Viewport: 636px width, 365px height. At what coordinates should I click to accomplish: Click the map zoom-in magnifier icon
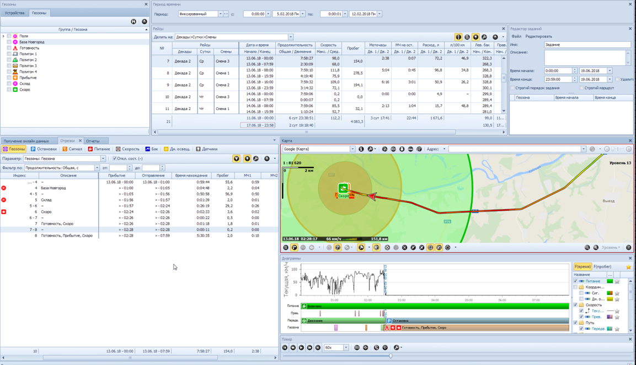(x=596, y=248)
